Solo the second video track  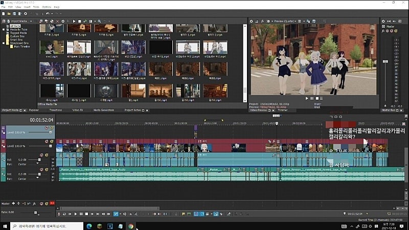(52, 141)
